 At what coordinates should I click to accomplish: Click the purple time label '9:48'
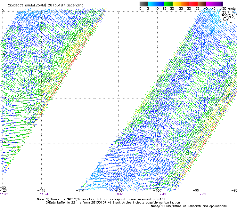[x=120, y=194]
